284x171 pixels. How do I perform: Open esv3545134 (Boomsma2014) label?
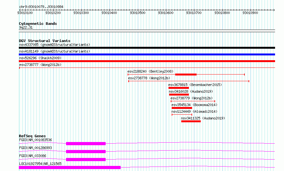pyautogui.click(x=194, y=105)
